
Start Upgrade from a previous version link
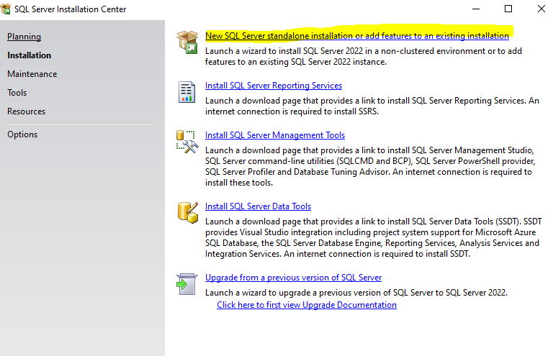294,278
